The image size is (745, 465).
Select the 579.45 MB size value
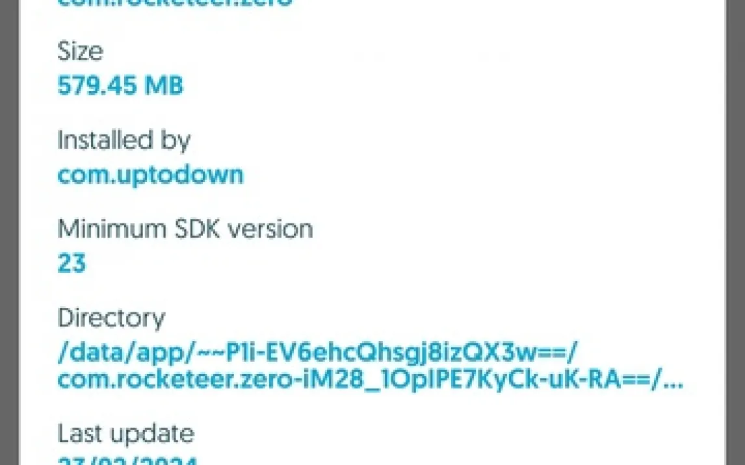pyautogui.click(x=120, y=86)
